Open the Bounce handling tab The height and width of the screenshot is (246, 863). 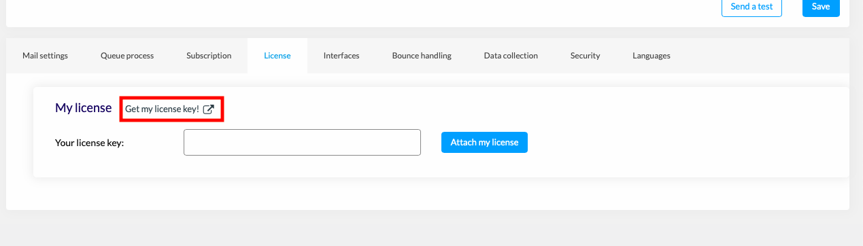[422, 56]
